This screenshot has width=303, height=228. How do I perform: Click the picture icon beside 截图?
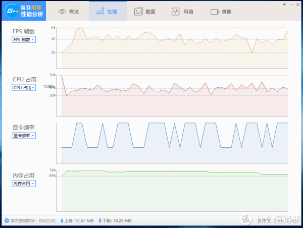[138, 12]
